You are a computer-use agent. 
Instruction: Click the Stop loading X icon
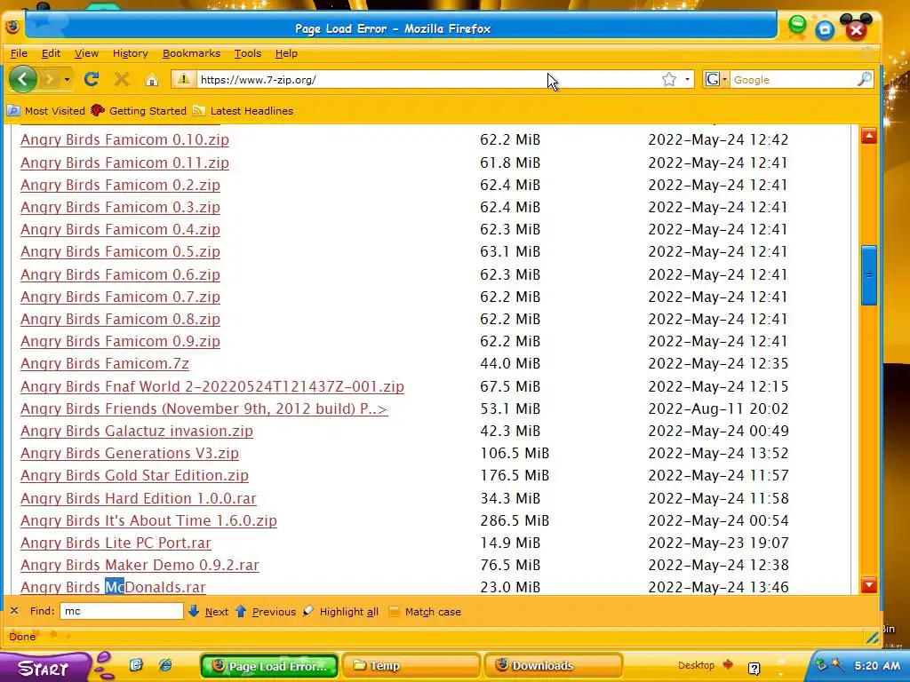coord(121,79)
